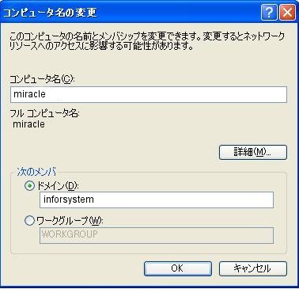The width and height of the screenshot is (299, 289).
Task: Click the description line starting with リソース
Action: (101, 46)
